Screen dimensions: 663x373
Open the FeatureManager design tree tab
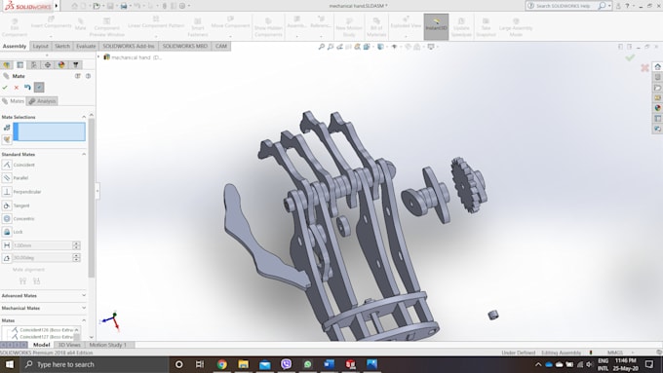click(7, 64)
